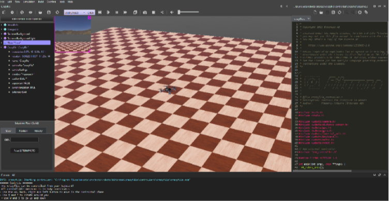Open the Help menu
The image size is (389, 201).
(70, 2)
